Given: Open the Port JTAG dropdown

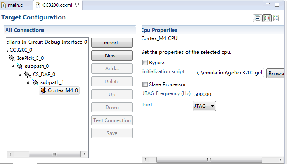Looking at the screenshot, I should coord(204,106).
